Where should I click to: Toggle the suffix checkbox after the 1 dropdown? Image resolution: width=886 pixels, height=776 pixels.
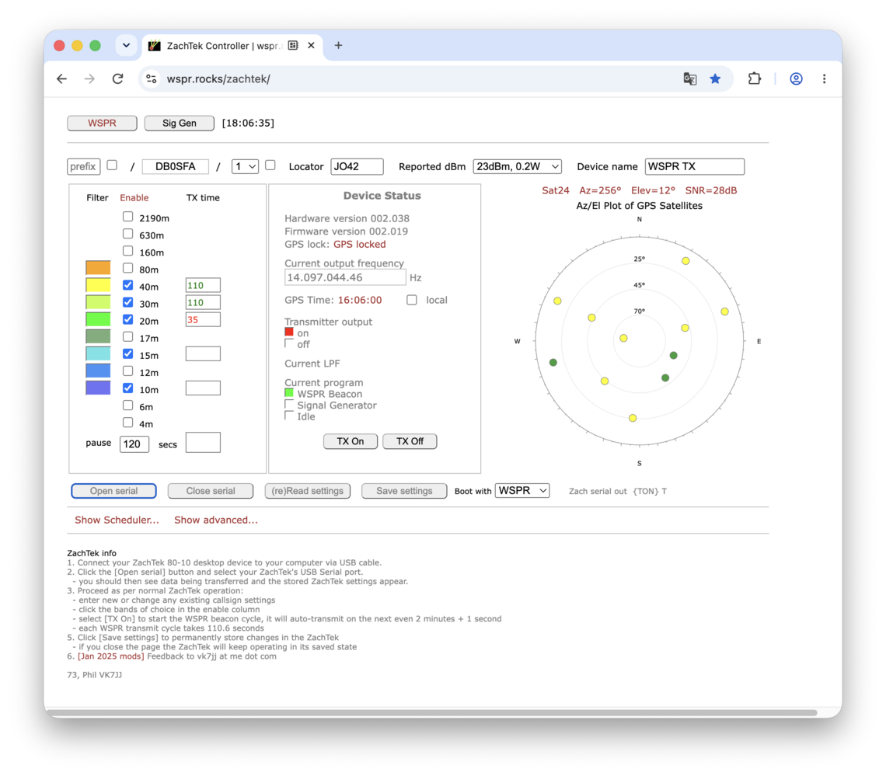pos(270,165)
